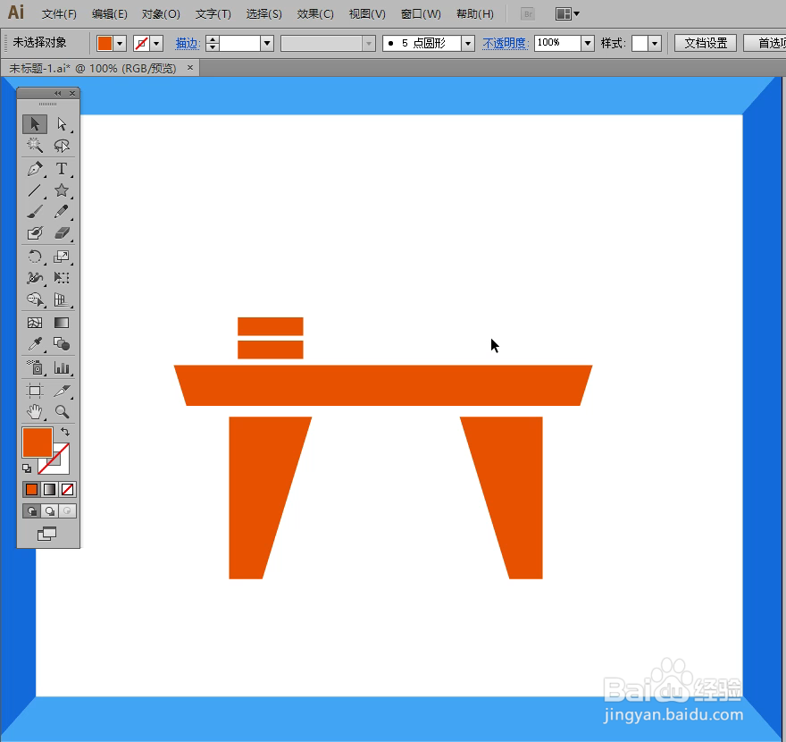Collapse the tools panel with double arrows
The height and width of the screenshot is (742, 786).
(58, 93)
